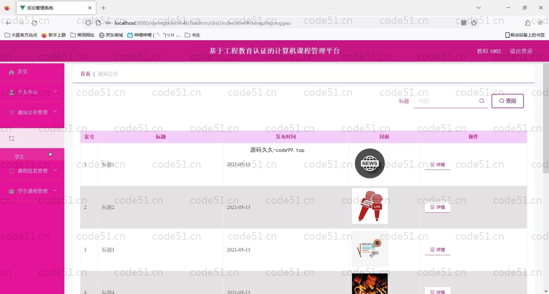
Task: Click the fiery cover thumbnail for 标题4
Action: pyautogui.click(x=370, y=284)
